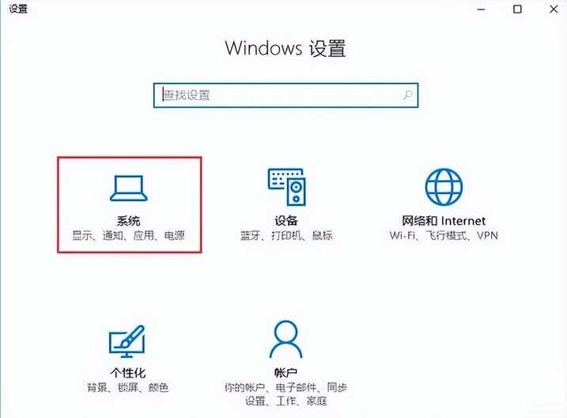Click the Personalization brush and monitor icon
The width and height of the screenshot is (567, 418).
pyautogui.click(x=127, y=341)
